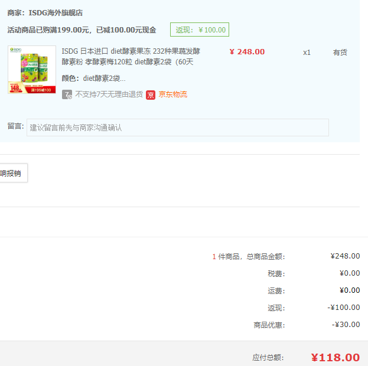This screenshot has height=366, width=368.
Task: Select the 税费 ¥0.00 value
Action: (x=350, y=273)
